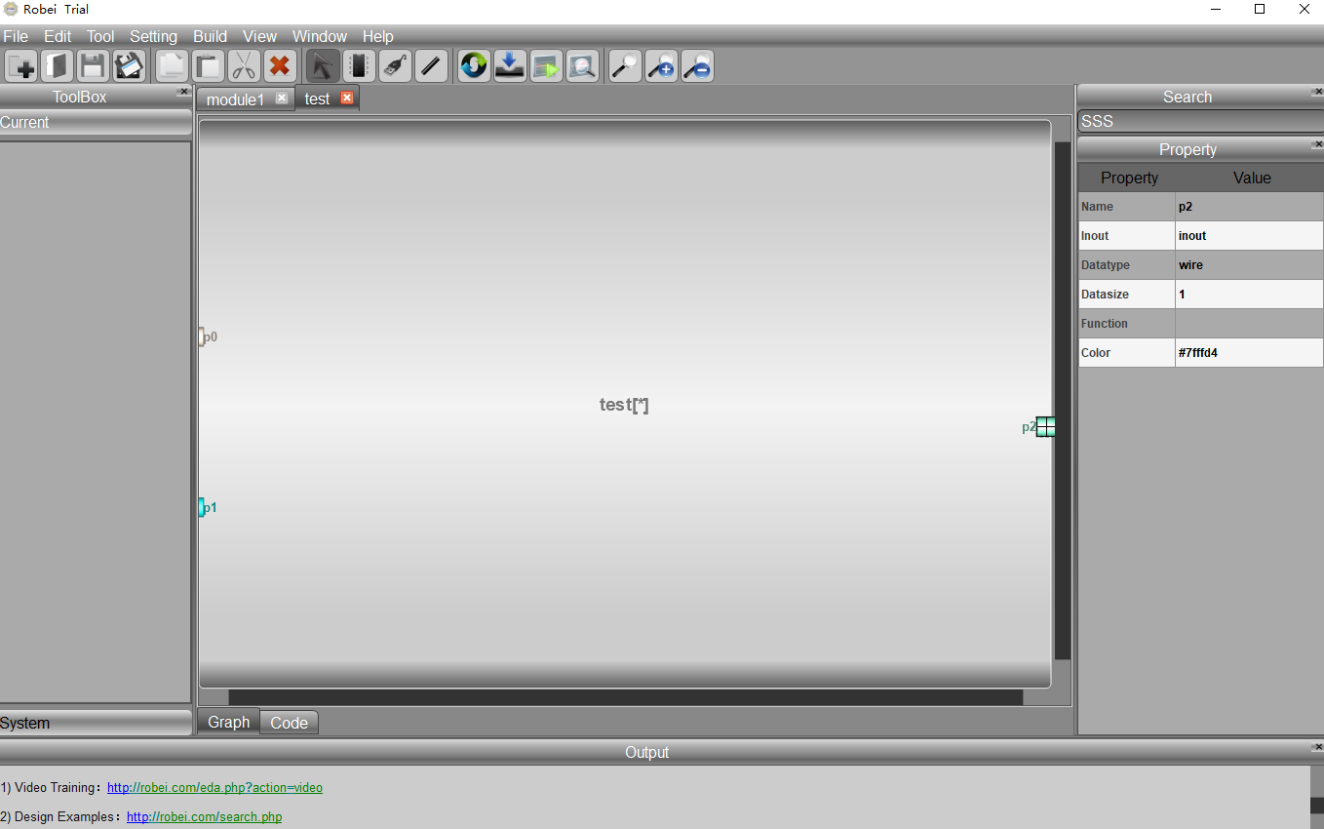Close the Property panel with its x
The image size is (1324, 829).
click(x=1318, y=144)
